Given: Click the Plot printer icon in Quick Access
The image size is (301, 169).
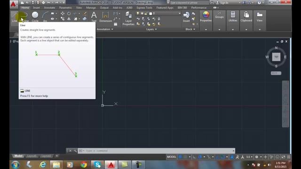Looking at the screenshot, I should [x=44, y=2].
